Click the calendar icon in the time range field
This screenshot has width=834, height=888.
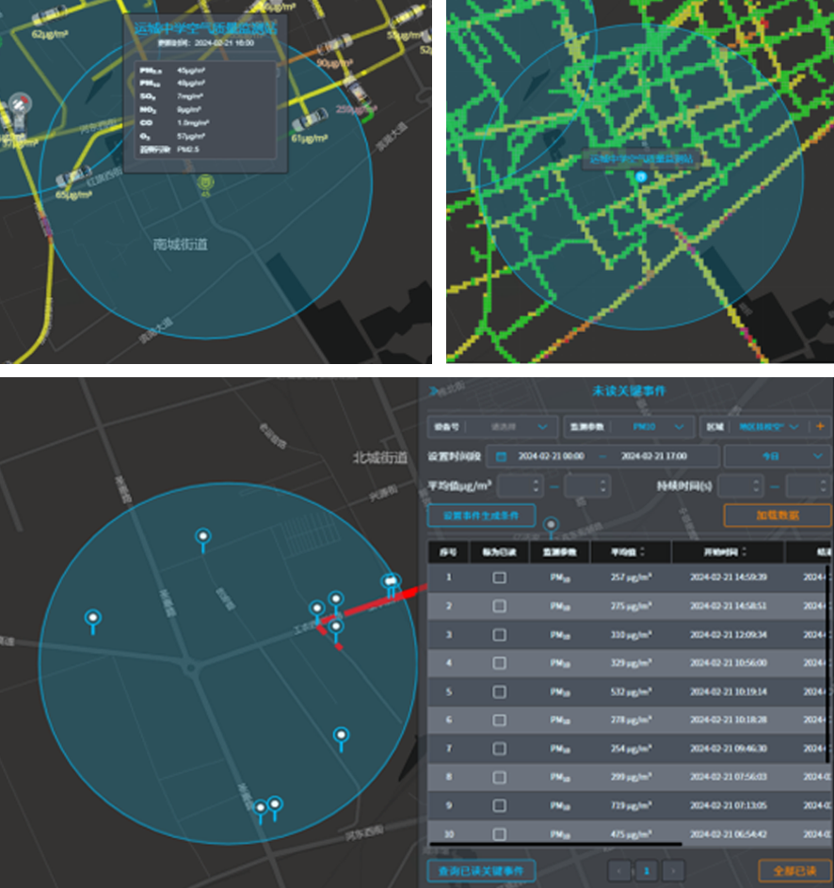point(502,456)
